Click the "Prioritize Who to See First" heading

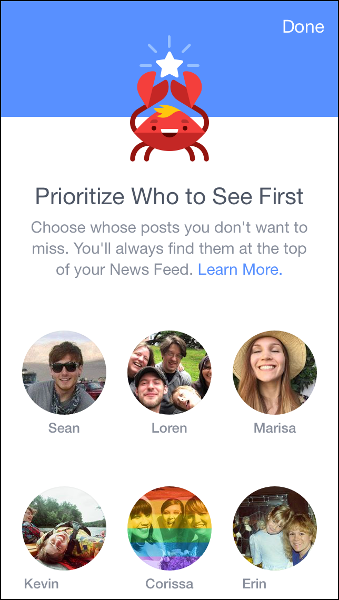[169, 196]
